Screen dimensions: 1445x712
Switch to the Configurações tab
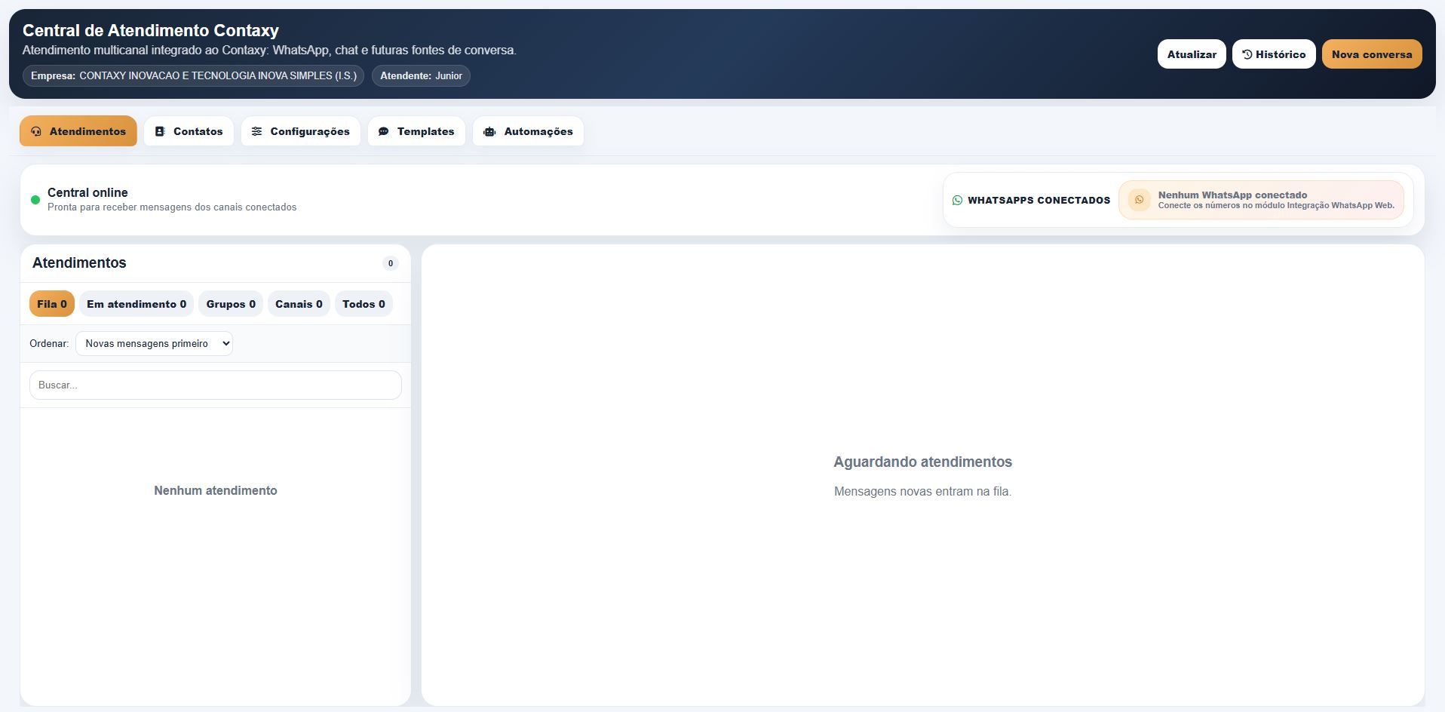point(301,131)
